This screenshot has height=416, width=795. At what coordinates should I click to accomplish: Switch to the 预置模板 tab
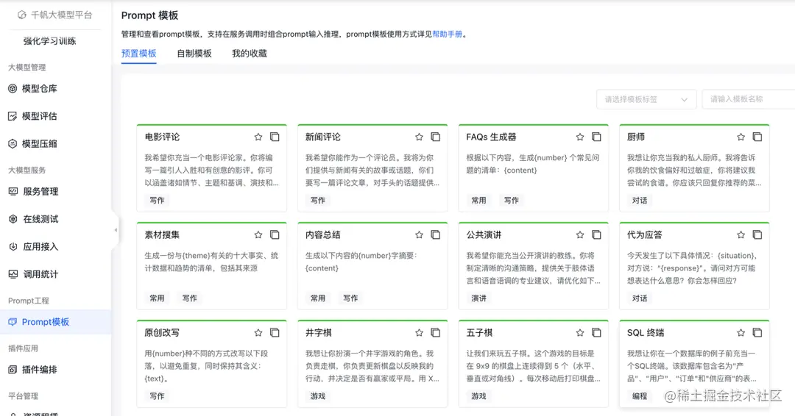(x=138, y=53)
